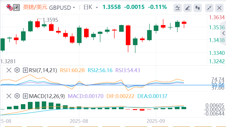
Task: Expand the RSI panel with plus box
Action: [25, 70]
